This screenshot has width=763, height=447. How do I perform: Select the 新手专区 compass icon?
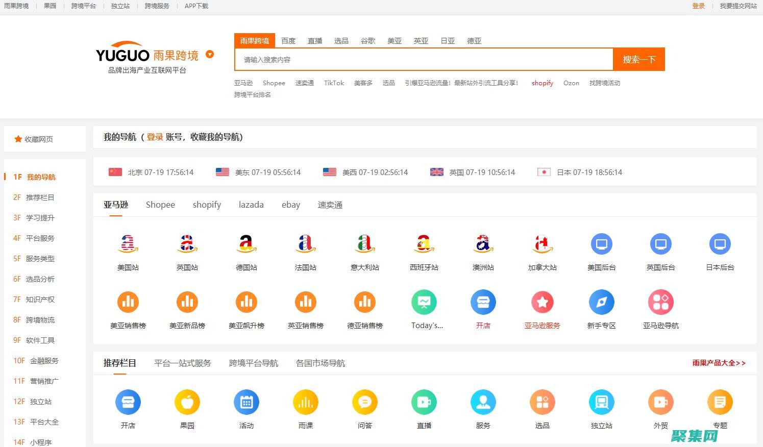point(601,302)
